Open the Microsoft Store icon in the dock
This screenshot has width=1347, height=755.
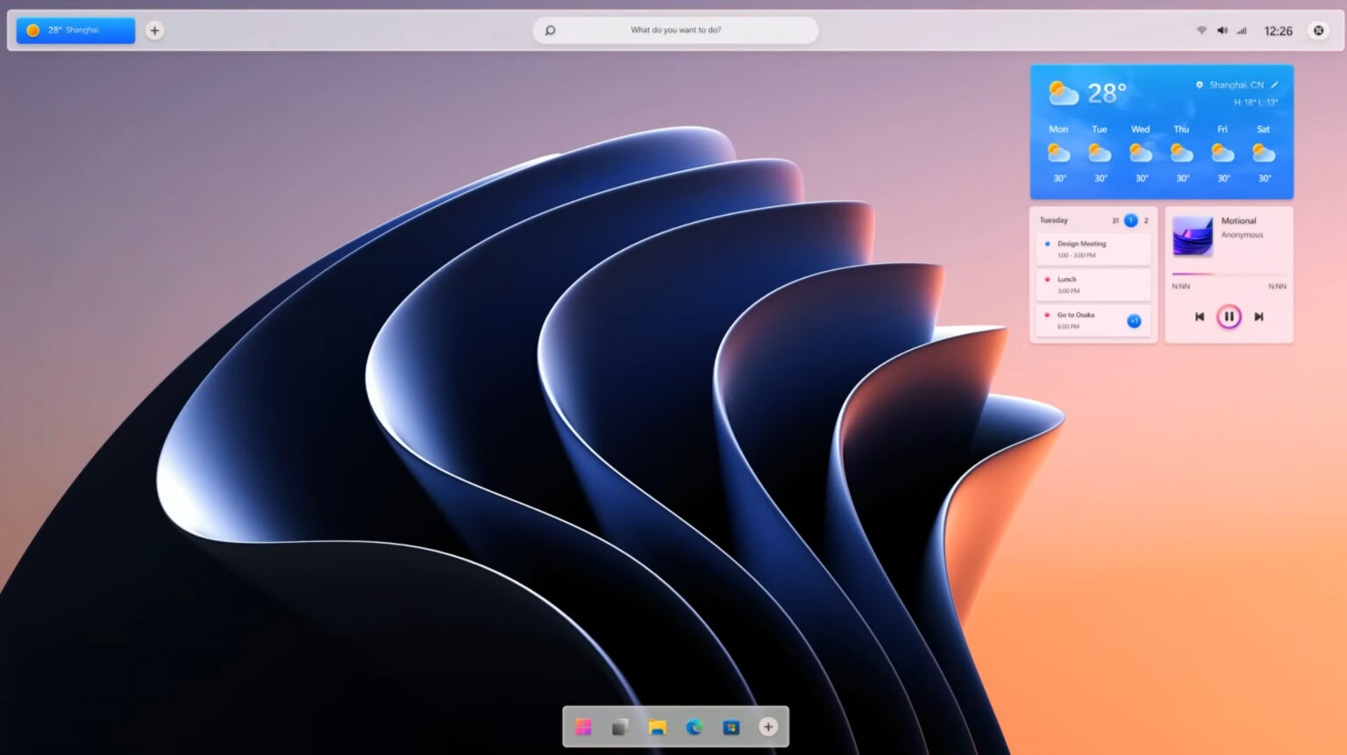tap(731, 726)
